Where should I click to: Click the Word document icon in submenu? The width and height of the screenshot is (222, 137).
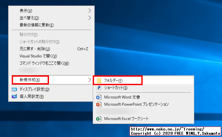pos(99,97)
